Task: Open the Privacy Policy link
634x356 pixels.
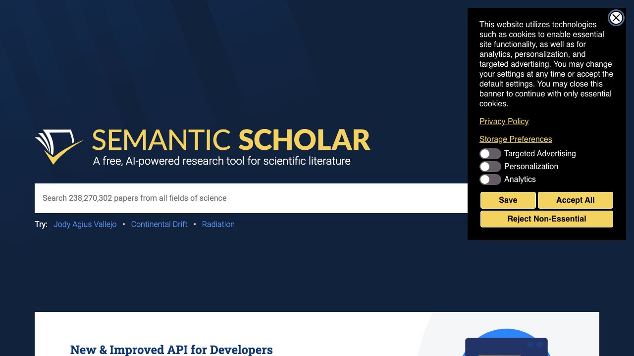Action: (x=504, y=121)
